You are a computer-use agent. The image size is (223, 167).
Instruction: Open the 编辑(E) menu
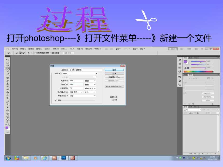coord(23,49)
